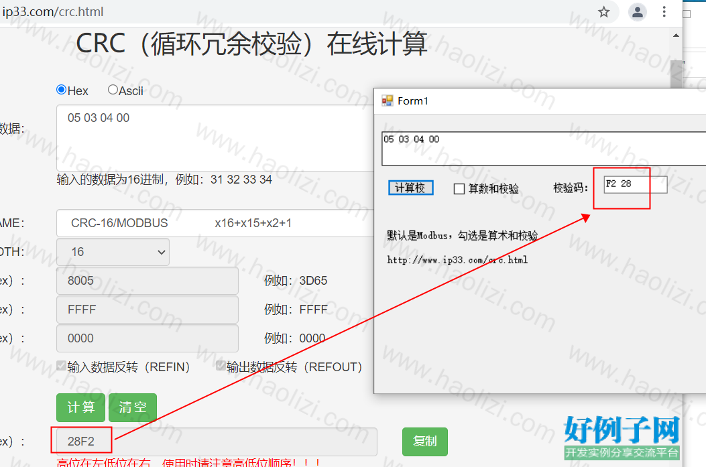
Task: Toggle the 输入数据反转 (REFIN) checkbox
Action: point(61,366)
